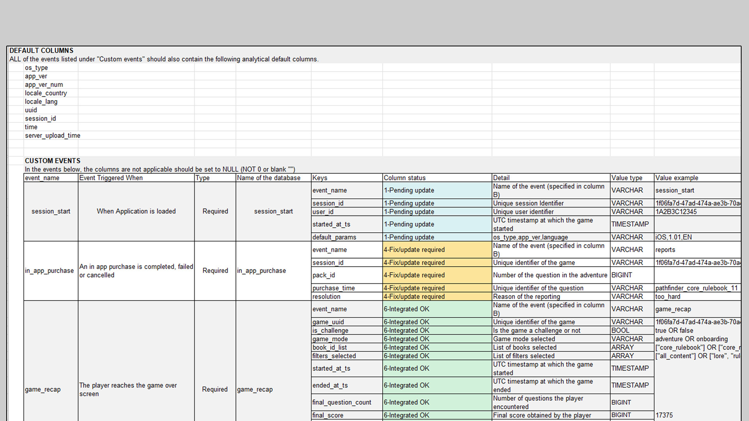This screenshot has height=421, width=749.
Task: Click the default_params key cell
Action: click(x=347, y=237)
